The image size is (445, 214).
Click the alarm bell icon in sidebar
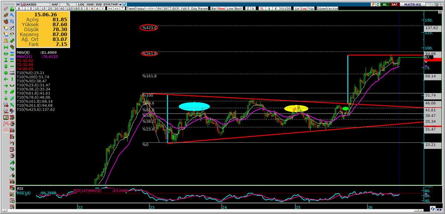[6, 40]
